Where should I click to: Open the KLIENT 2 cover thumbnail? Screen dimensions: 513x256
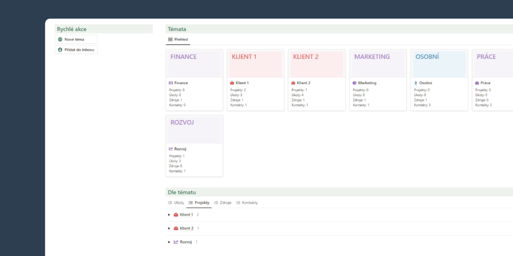click(x=316, y=64)
